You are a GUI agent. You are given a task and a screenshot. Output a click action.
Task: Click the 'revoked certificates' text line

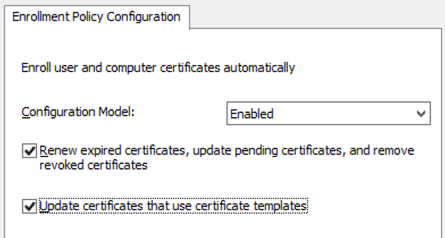tap(93, 165)
